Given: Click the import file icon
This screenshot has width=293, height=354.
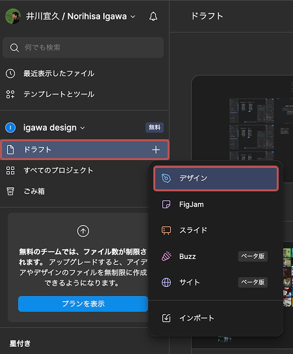Looking at the screenshot, I should click(x=166, y=318).
